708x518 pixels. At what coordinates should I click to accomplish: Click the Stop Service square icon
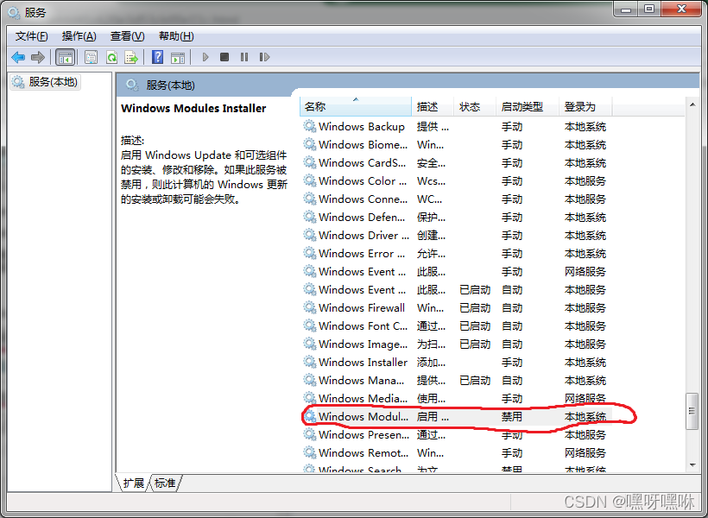tap(224, 57)
